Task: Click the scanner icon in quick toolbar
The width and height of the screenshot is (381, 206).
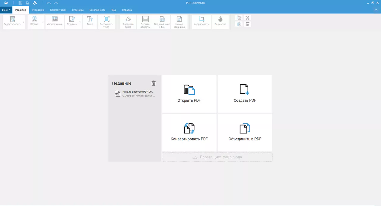Action: [35, 3]
